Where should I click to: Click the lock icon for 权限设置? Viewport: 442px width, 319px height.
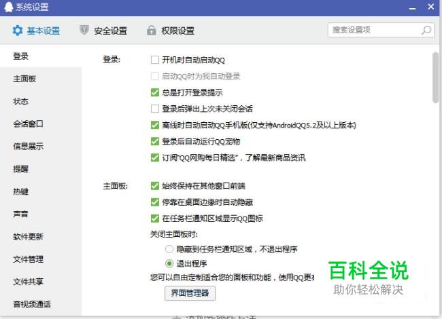click(151, 31)
